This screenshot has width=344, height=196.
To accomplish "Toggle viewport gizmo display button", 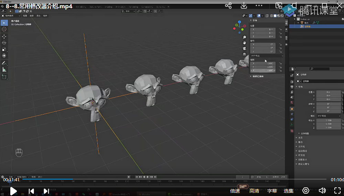I will (x=250, y=16).
